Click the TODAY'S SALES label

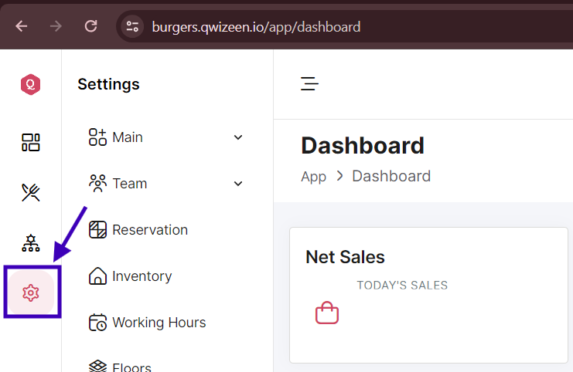pos(402,286)
